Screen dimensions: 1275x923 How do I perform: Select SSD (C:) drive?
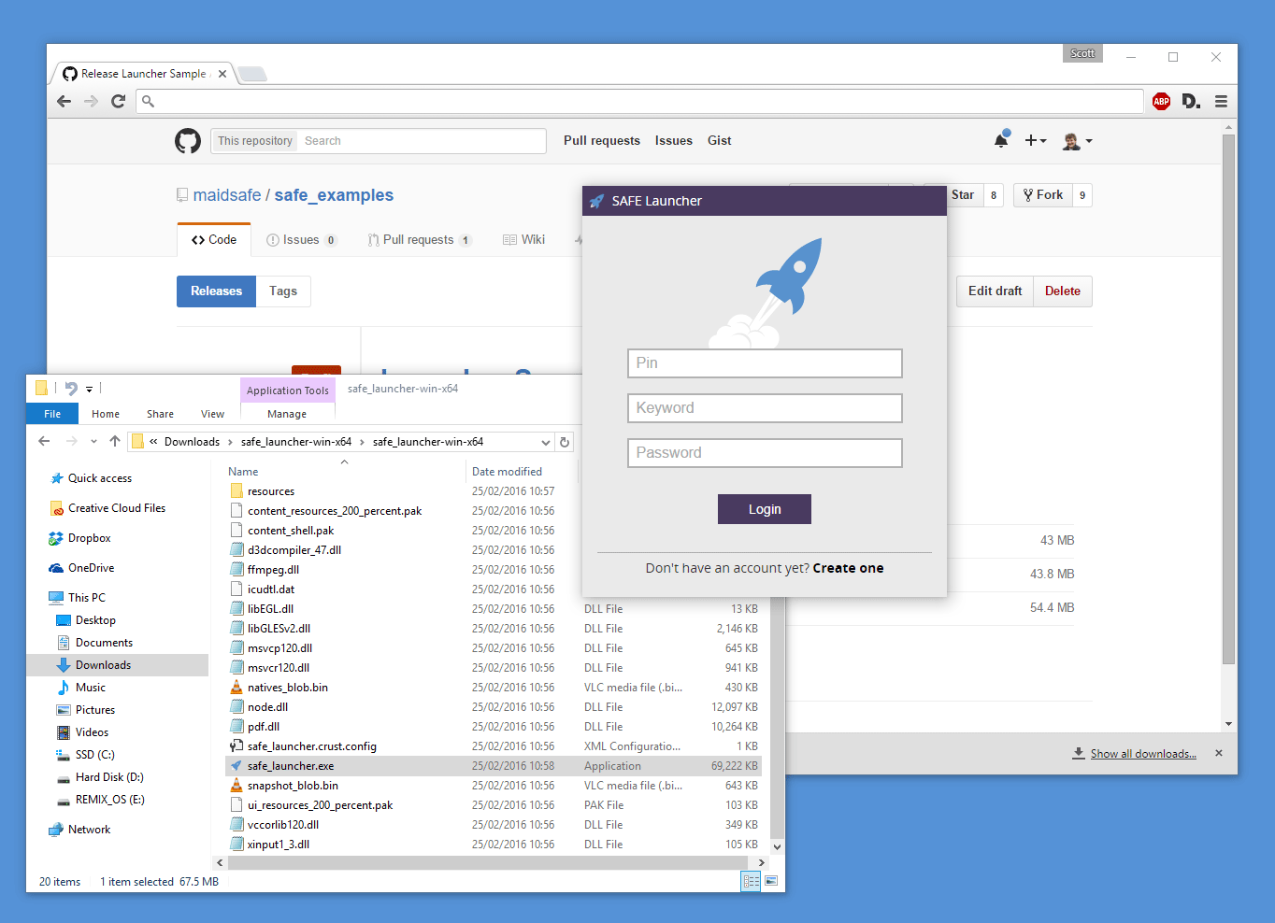94,755
